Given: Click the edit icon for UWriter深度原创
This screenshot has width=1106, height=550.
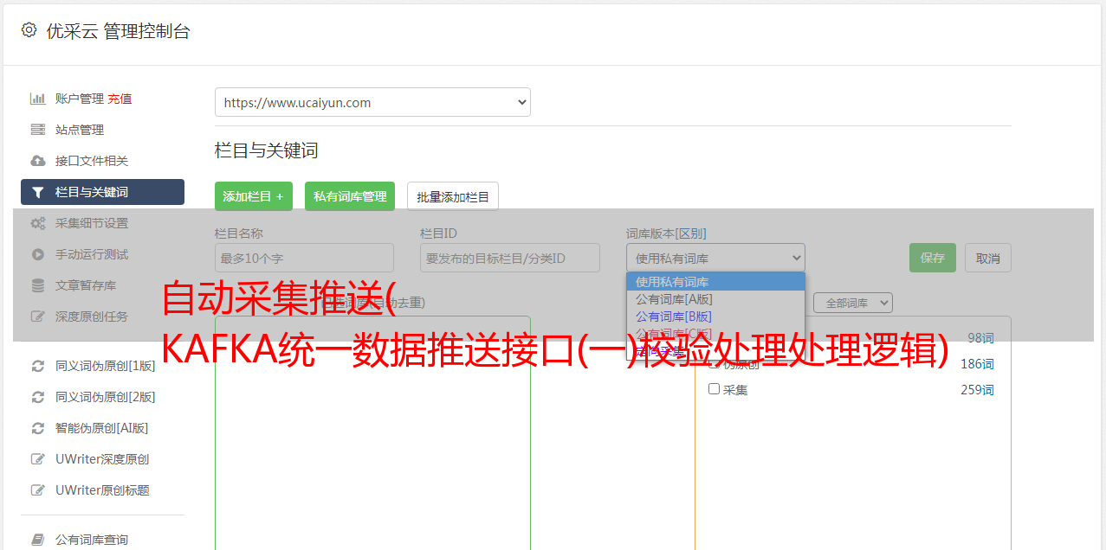Looking at the screenshot, I should point(38,459).
